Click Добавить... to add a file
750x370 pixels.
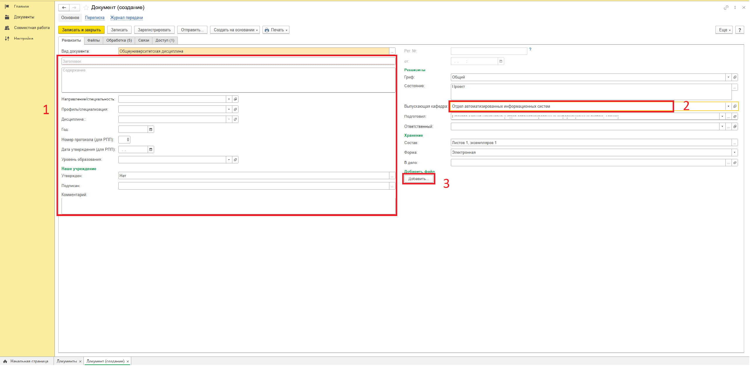coord(418,179)
